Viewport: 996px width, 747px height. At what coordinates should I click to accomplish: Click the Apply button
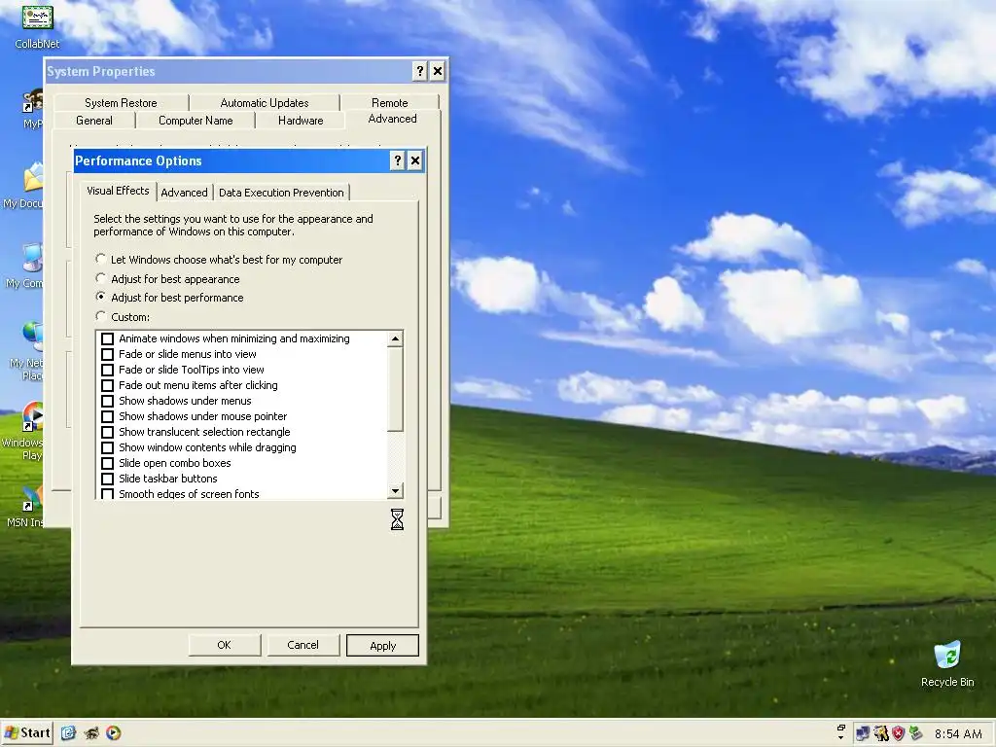point(382,646)
